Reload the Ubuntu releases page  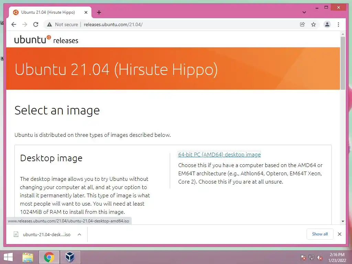[36, 24]
